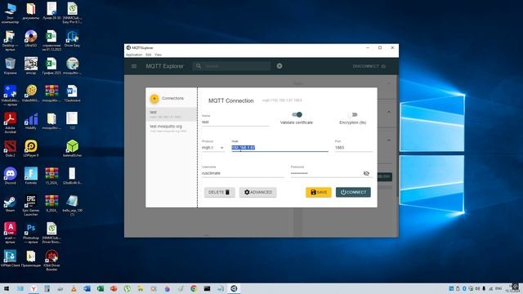Viewport: 523px width, 294px height.
Task: Select the UltraISO desktop icon
Action: tap(31, 38)
